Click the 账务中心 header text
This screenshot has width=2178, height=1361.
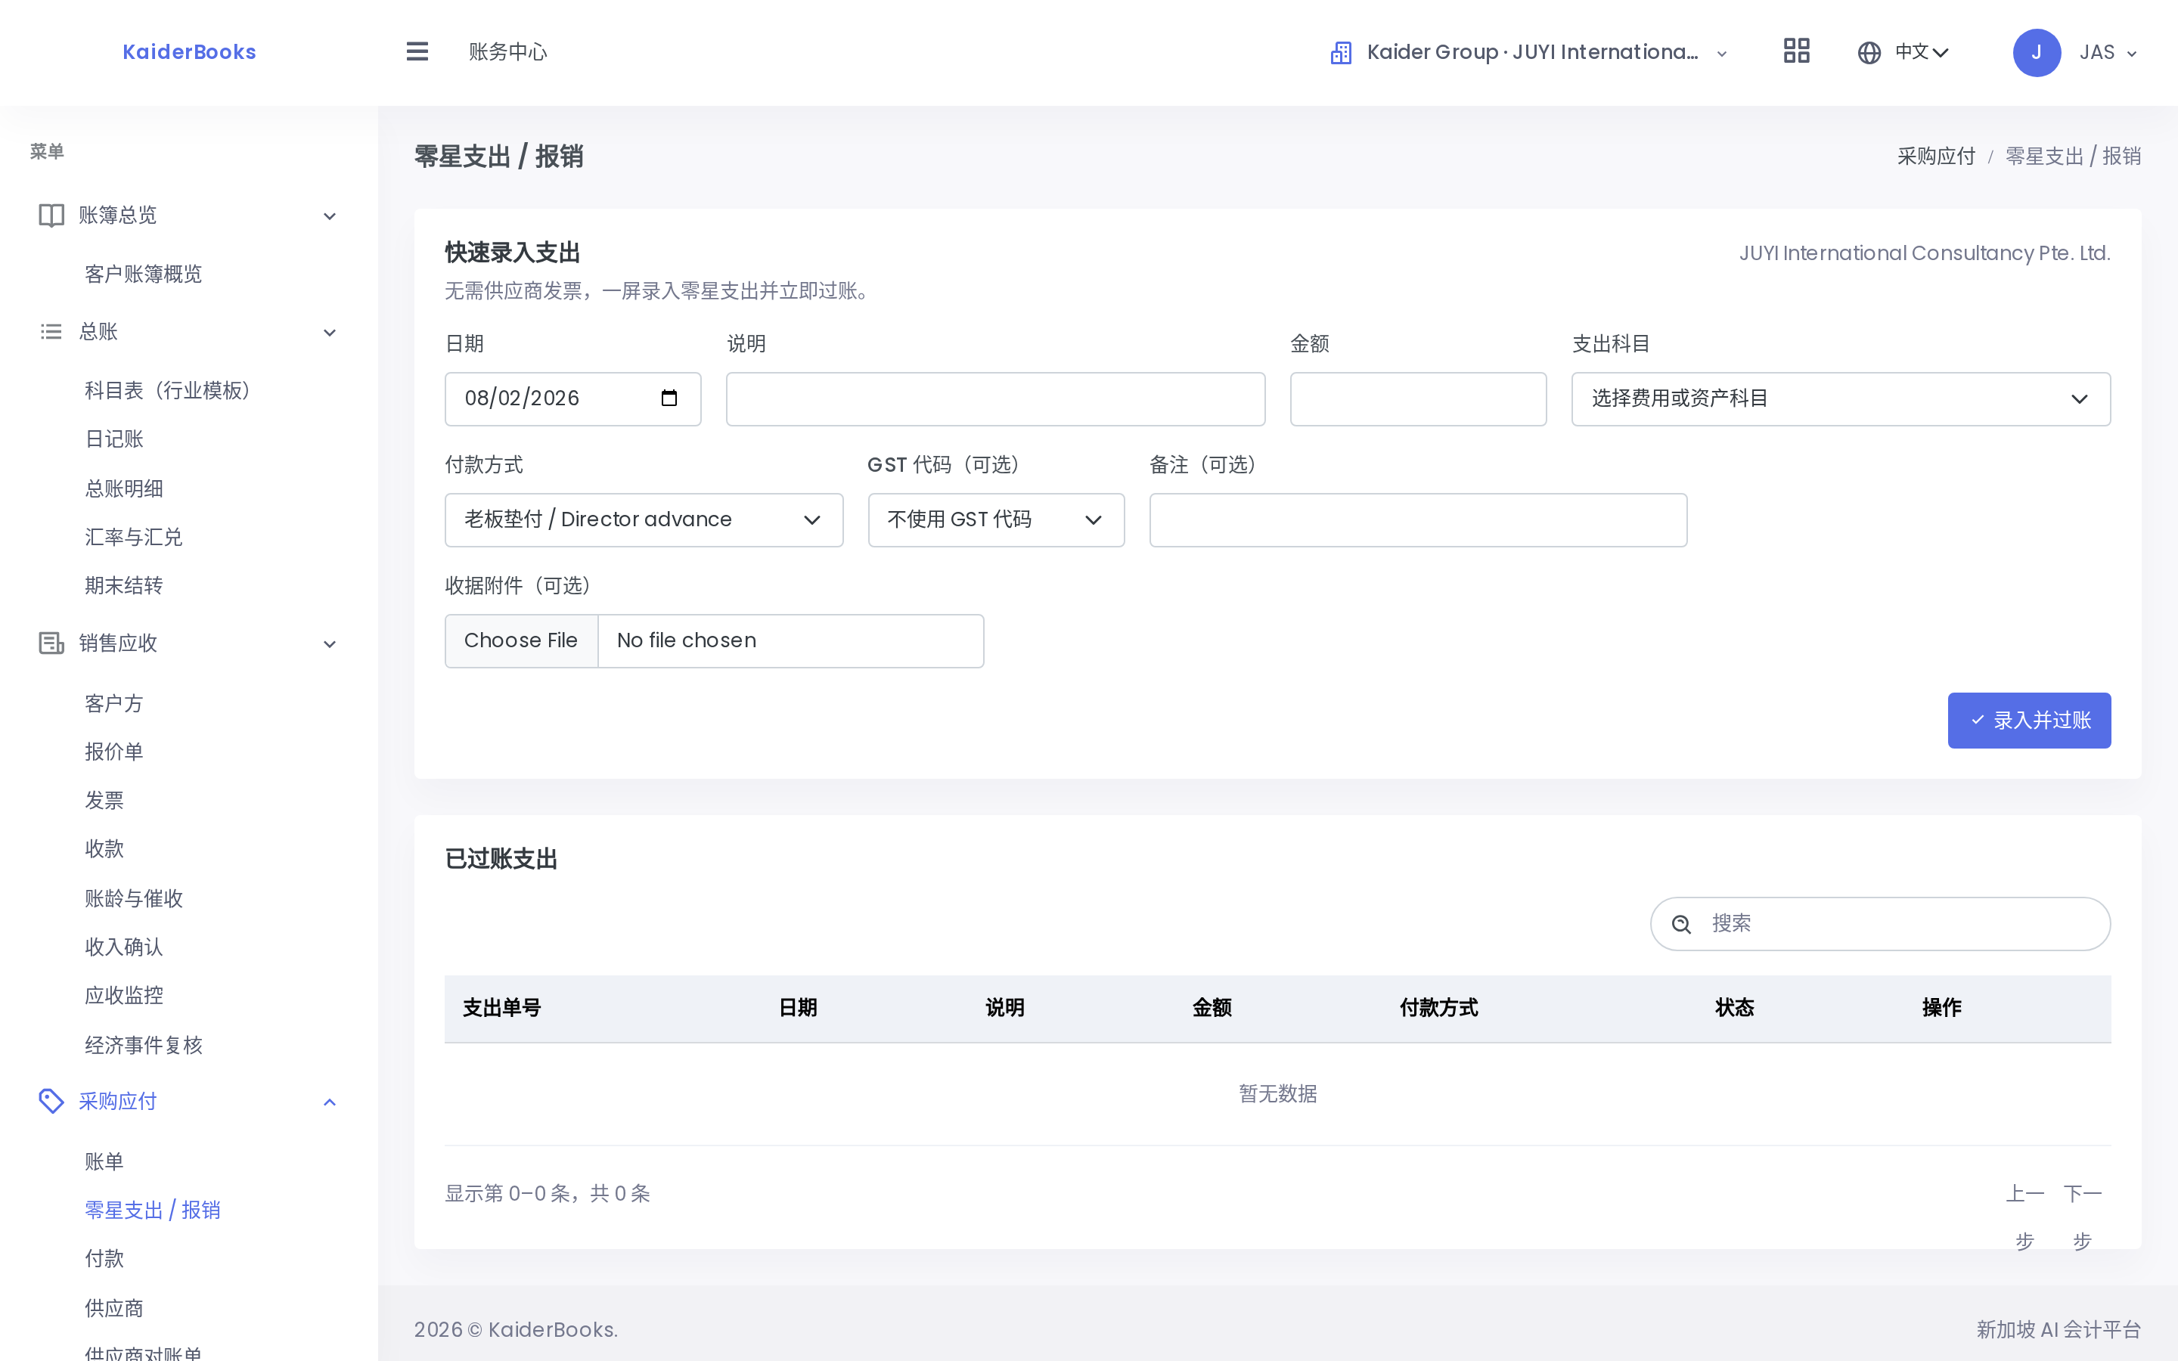click(x=507, y=52)
